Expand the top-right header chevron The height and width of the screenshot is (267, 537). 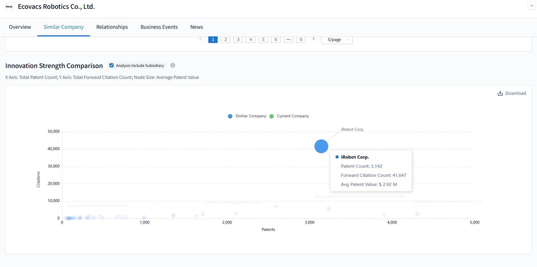532,6
